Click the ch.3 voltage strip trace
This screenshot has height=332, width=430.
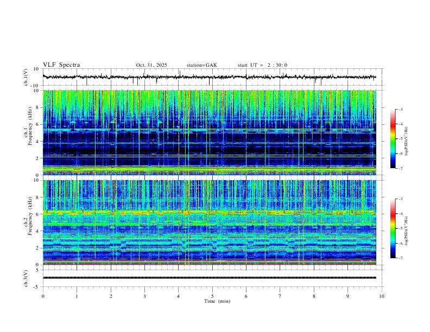(209, 278)
